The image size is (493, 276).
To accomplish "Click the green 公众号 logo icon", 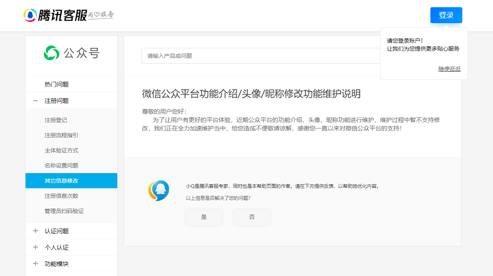I will pos(51,53).
